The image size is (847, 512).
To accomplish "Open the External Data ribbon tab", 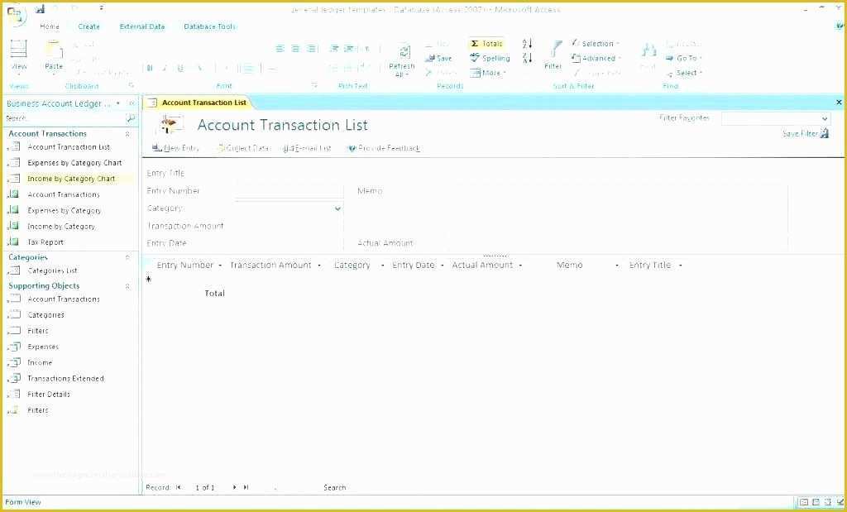I will [142, 26].
